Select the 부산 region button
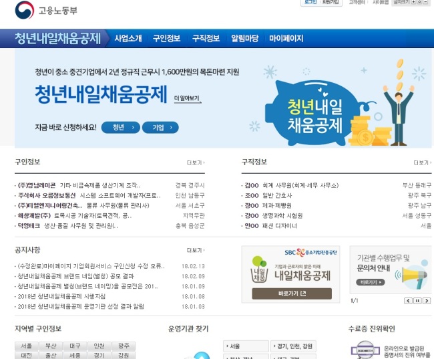The image size is (434, 359). pos(51,346)
